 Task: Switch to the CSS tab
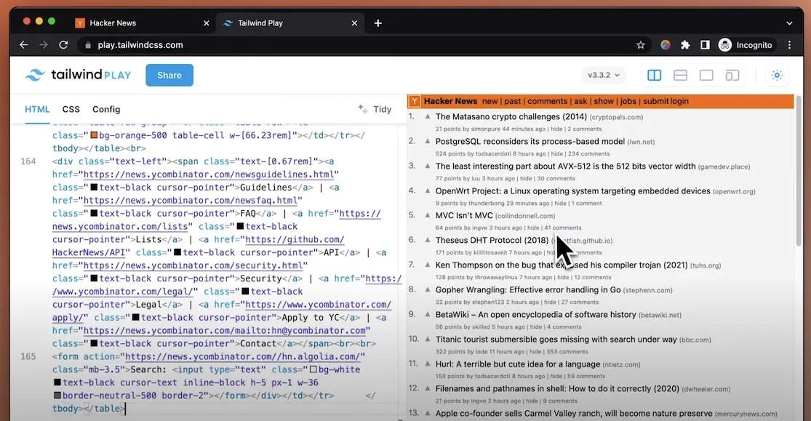coord(71,109)
